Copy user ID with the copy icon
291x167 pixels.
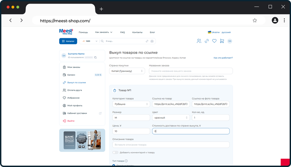coord(95,58)
